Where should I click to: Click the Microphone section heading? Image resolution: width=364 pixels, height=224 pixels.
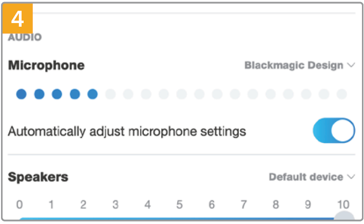(46, 66)
